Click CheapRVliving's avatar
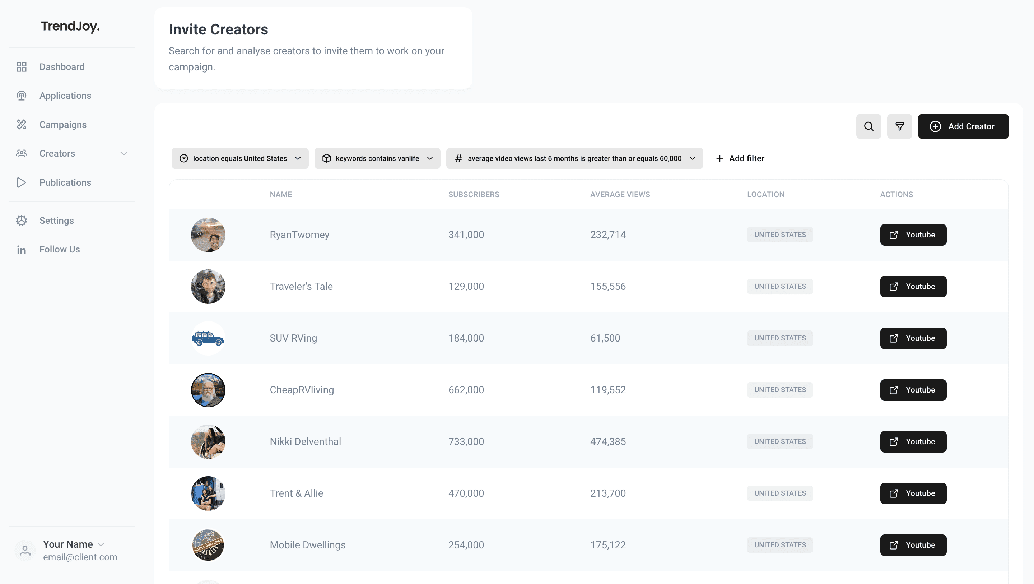The width and height of the screenshot is (1034, 584). tap(208, 390)
